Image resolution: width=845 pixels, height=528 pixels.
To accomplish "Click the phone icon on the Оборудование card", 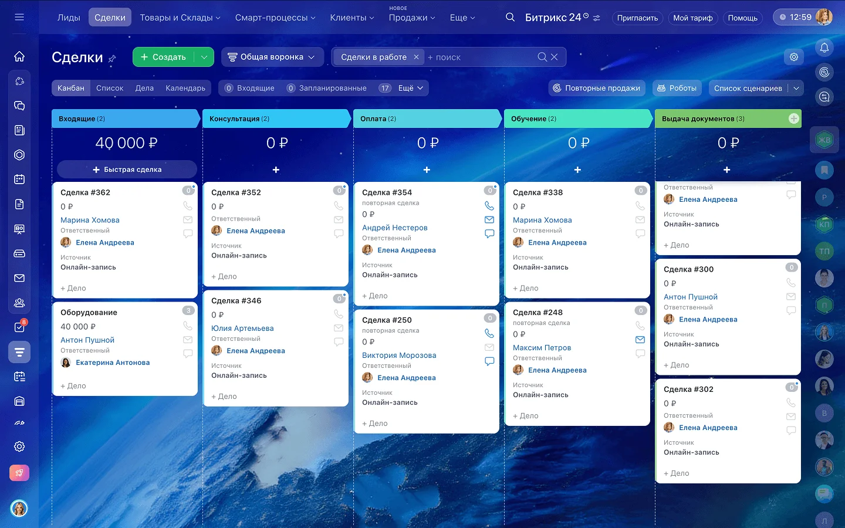I will point(188,326).
